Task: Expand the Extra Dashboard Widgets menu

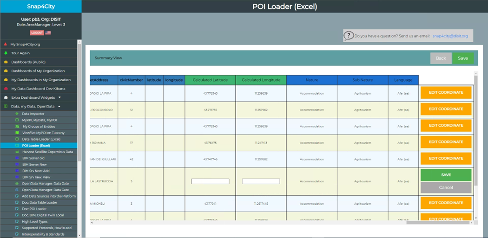Action: [x=59, y=97]
